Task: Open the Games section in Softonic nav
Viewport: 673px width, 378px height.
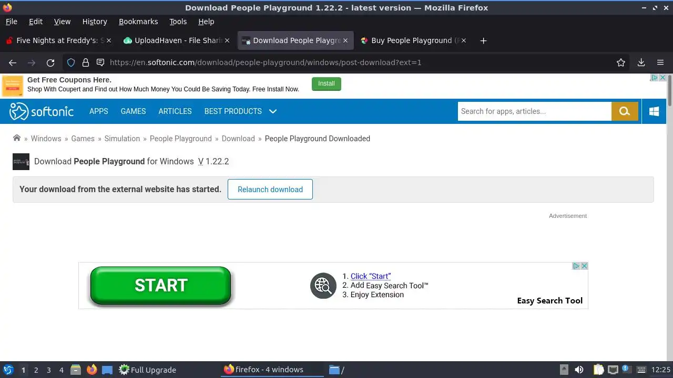Action: [x=133, y=111]
